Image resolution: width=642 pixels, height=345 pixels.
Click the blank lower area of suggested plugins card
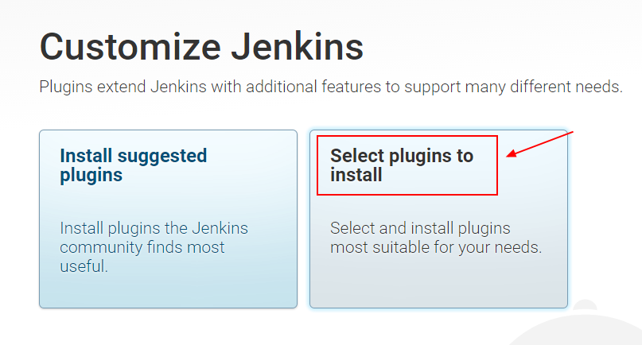[x=169, y=292]
